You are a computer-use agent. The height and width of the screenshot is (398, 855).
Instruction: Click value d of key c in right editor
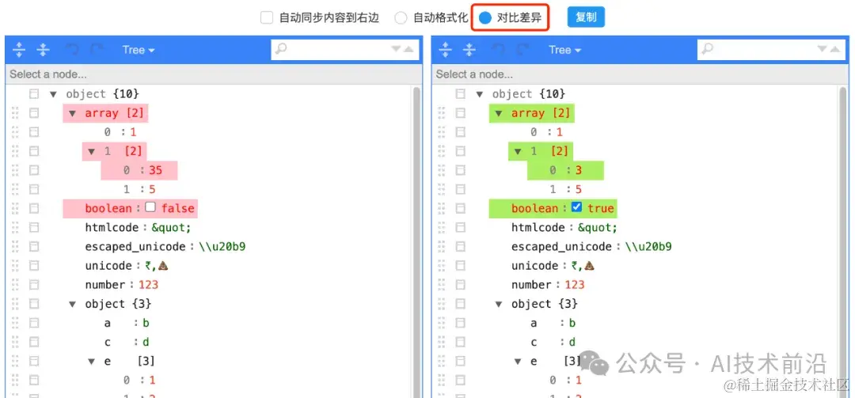[x=572, y=342]
